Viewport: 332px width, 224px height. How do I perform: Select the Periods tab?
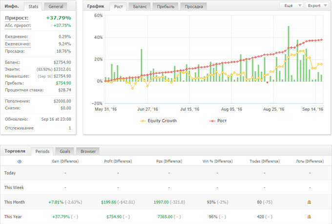coord(42,151)
